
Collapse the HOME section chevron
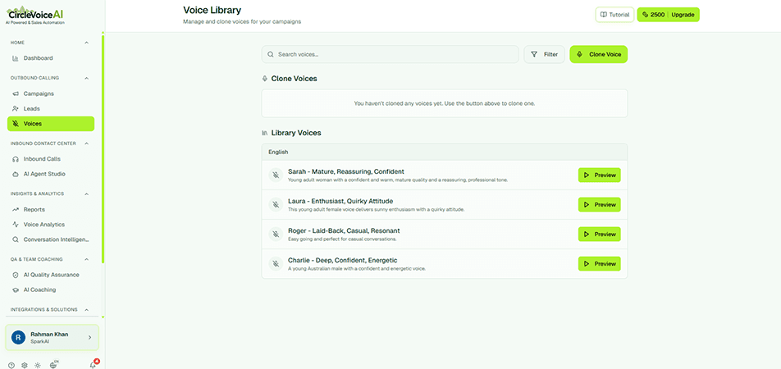(x=87, y=43)
